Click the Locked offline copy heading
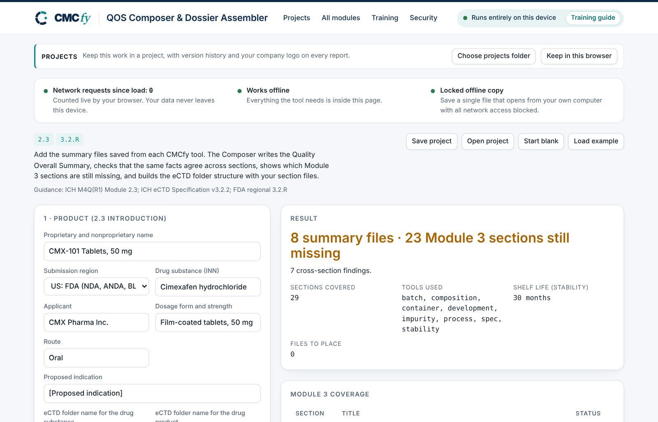 point(472,90)
